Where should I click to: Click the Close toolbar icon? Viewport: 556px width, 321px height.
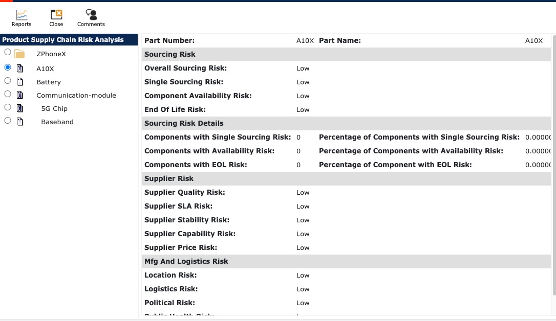pyautogui.click(x=56, y=14)
